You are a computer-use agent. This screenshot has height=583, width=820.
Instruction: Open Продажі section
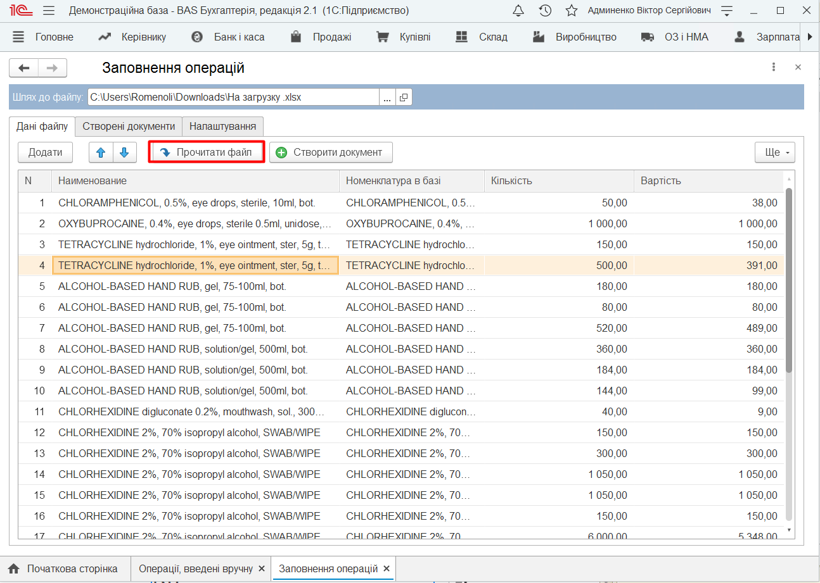(321, 37)
